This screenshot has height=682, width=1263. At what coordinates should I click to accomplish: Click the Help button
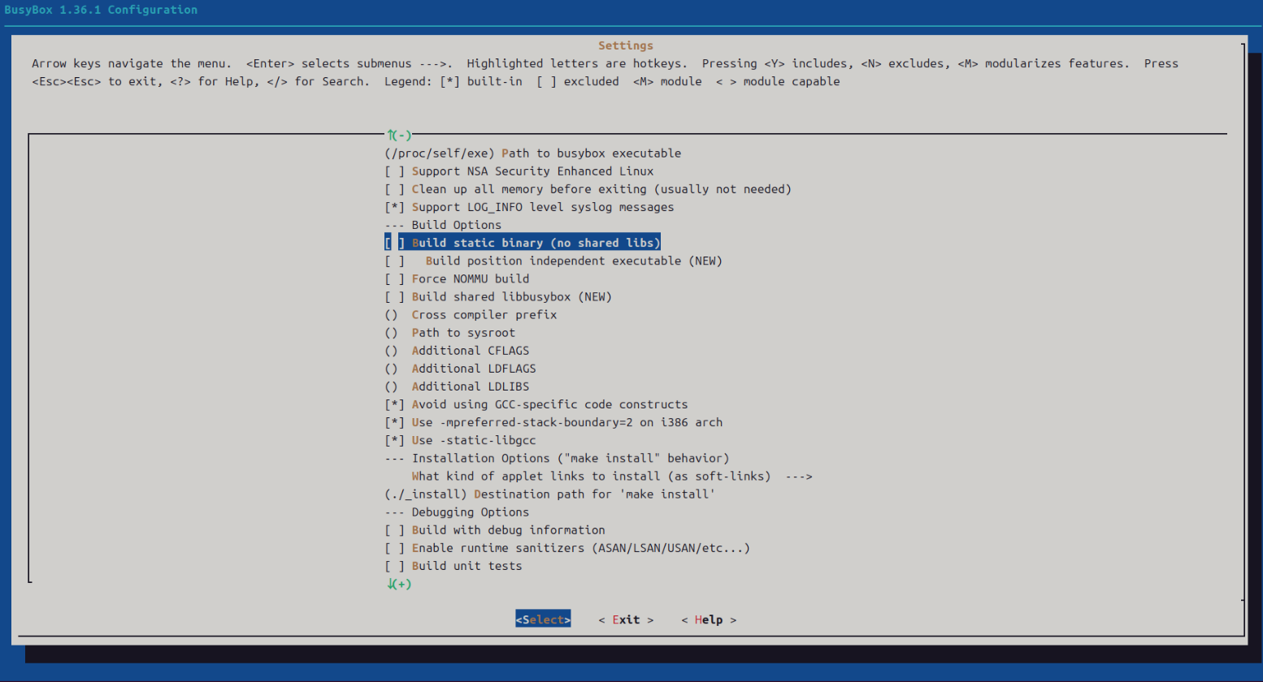click(x=709, y=619)
